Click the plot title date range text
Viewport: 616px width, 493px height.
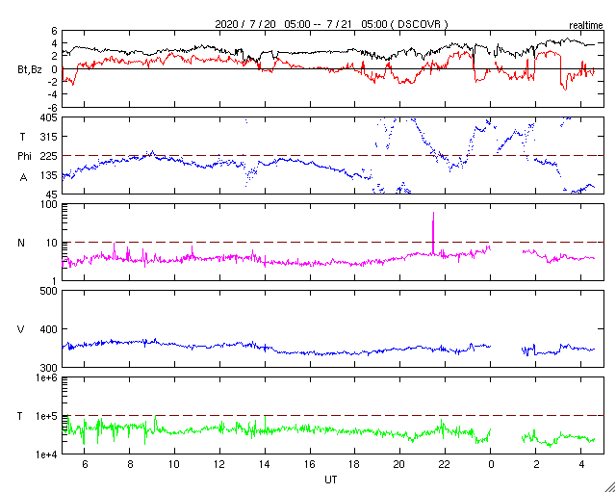[331, 24]
